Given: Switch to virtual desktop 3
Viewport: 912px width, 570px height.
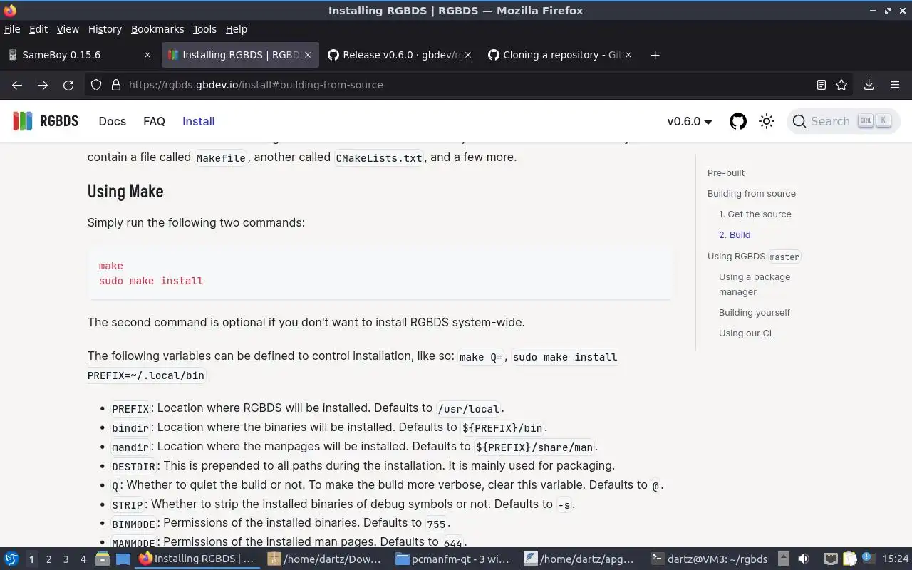Looking at the screenshot, I should (66, 559).
